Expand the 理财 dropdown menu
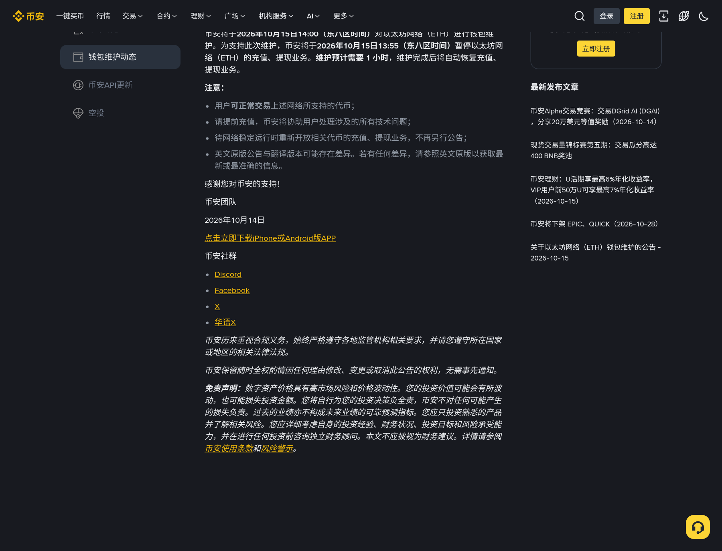This screenshot has height=551, width=722. pos(201,16)
